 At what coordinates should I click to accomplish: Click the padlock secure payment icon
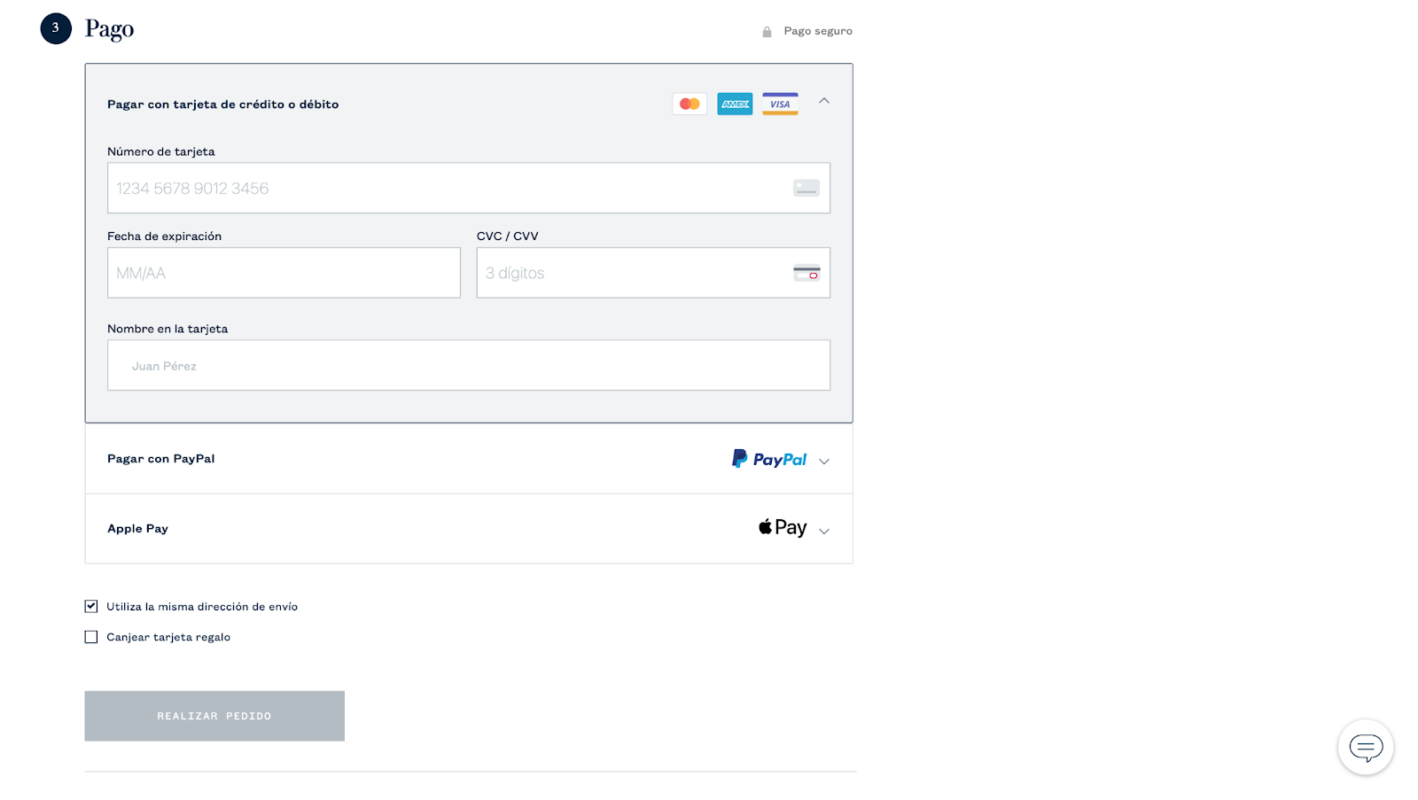point(767,32)
